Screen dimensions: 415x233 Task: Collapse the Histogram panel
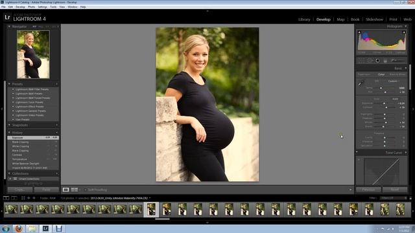tap(405, 27)
